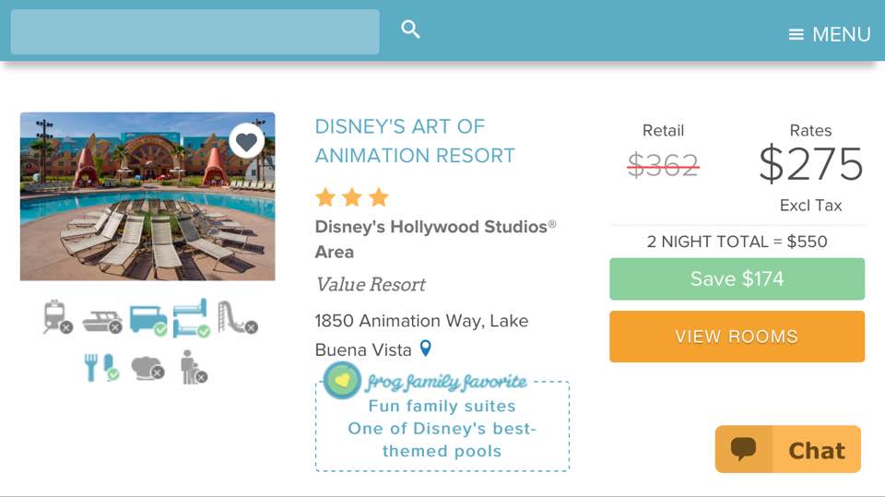
Task: Click the $275 rate price
Action: point(811,164)
